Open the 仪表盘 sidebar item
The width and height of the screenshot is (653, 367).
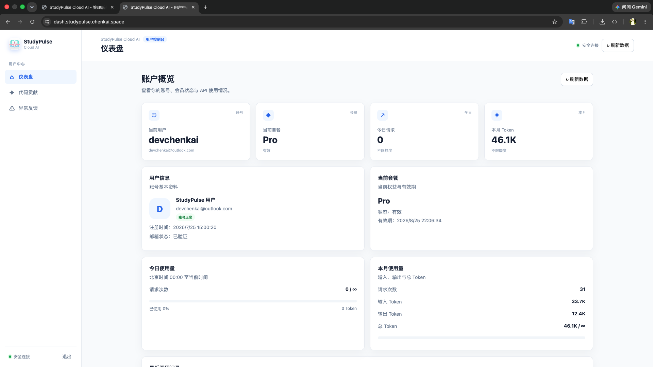(x=40, y=77)
